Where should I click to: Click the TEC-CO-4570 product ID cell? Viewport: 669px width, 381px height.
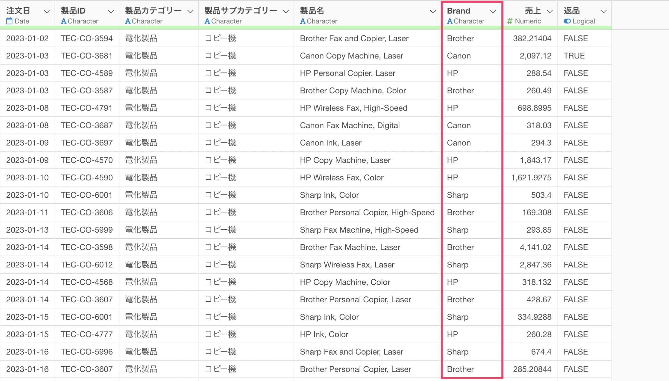87,160
